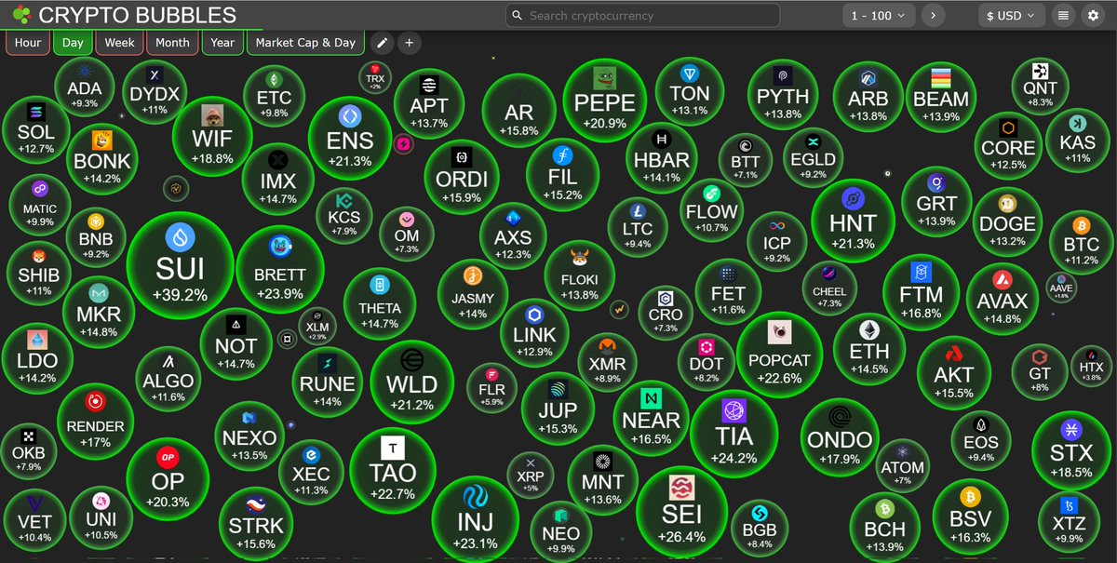Click the HNT bubble
This screenshot has height=563, width=1117.
[x=853, y=221]
